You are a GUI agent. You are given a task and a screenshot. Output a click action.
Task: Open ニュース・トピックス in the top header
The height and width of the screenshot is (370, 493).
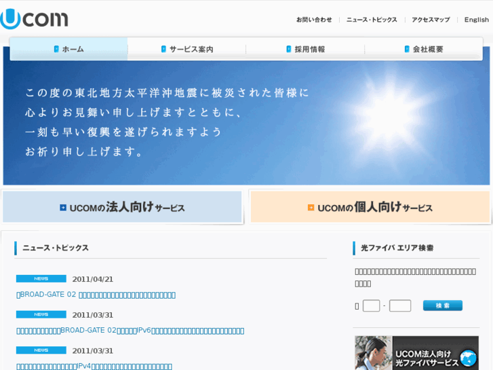pyautogui.click(x=372, y=20)
